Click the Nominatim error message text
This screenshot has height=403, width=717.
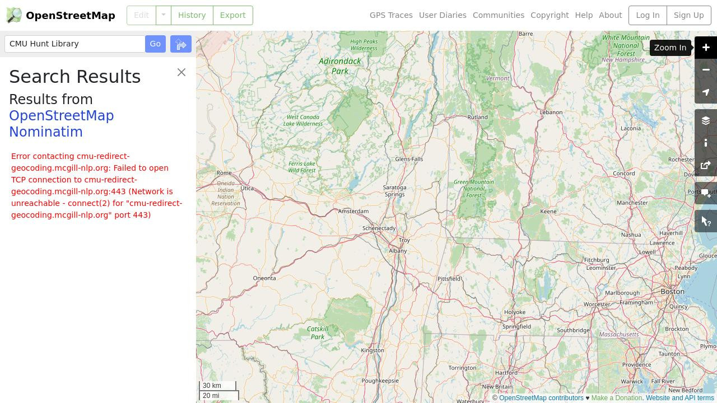[x=96, y=185]
